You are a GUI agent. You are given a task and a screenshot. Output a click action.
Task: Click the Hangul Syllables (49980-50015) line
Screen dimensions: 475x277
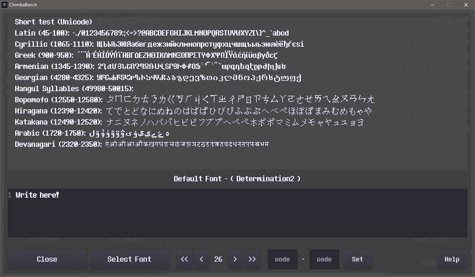pyautogui.click(x=74, y=89)
